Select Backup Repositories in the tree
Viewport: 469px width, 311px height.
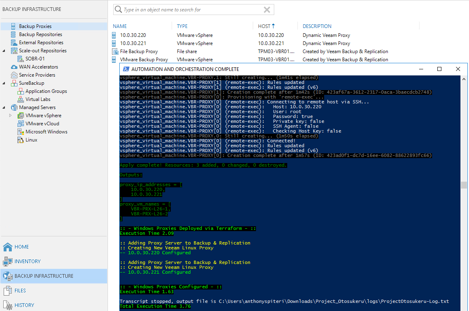[41, 34]
